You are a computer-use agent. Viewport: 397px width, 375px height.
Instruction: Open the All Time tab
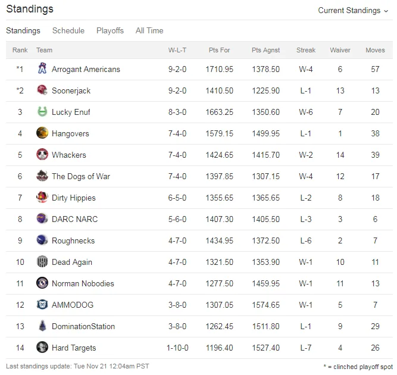pyautogui.click(x=149, y=30)
